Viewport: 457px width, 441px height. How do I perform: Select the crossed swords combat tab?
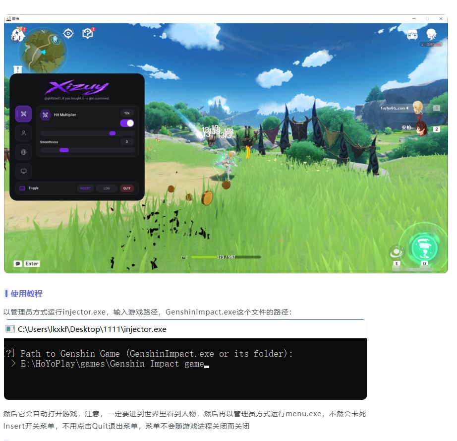click(x=24, y=114)
